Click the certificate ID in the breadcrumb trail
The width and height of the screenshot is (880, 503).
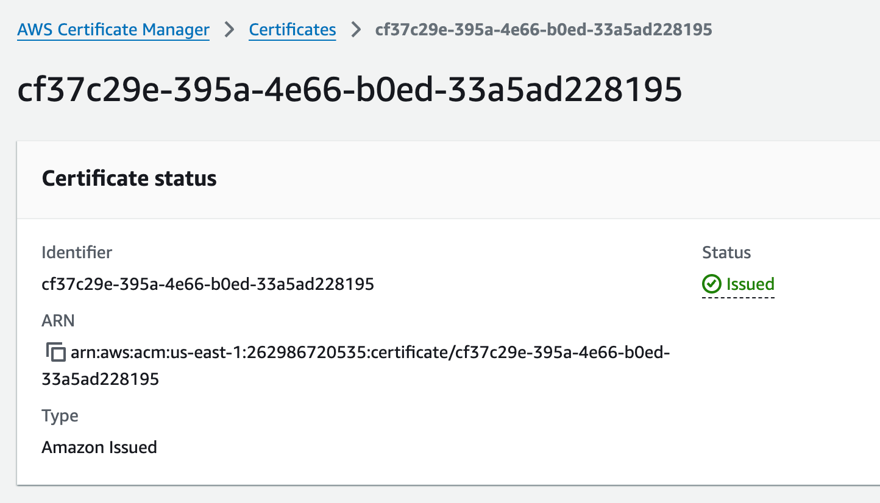[x=544, y=29]
